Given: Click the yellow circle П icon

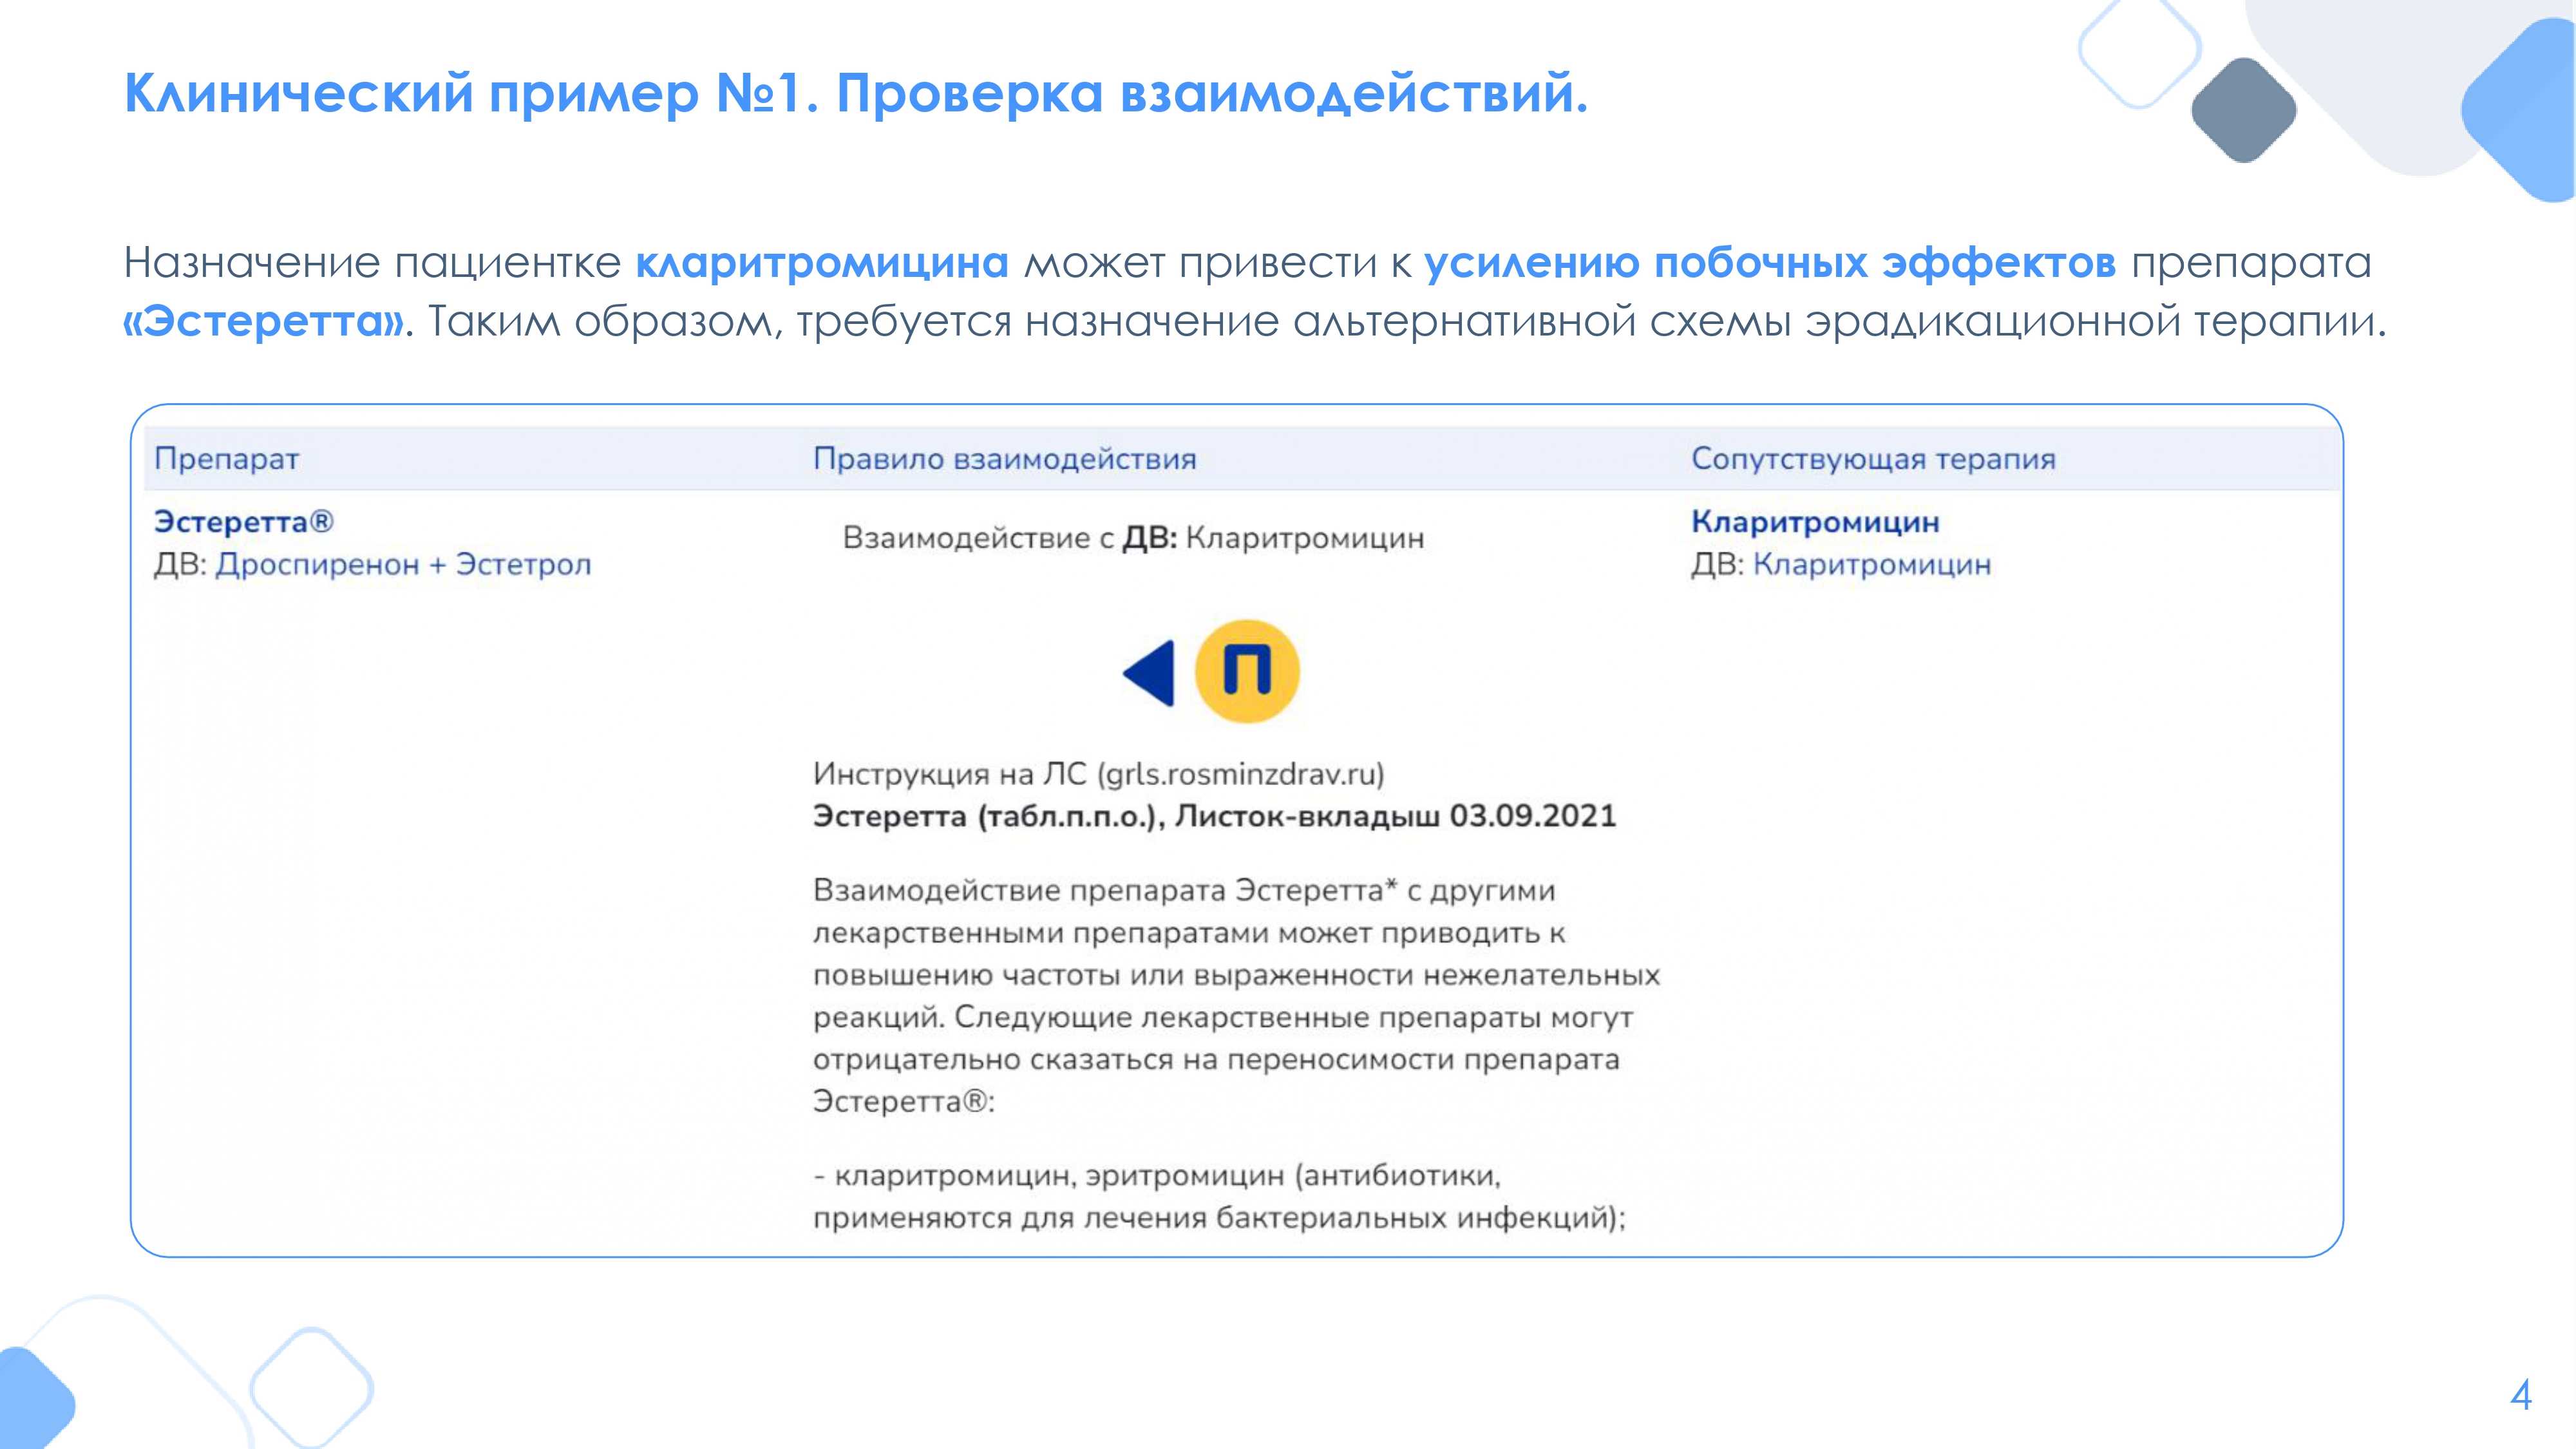Looking at the screenshot, I should point(1247,671).
